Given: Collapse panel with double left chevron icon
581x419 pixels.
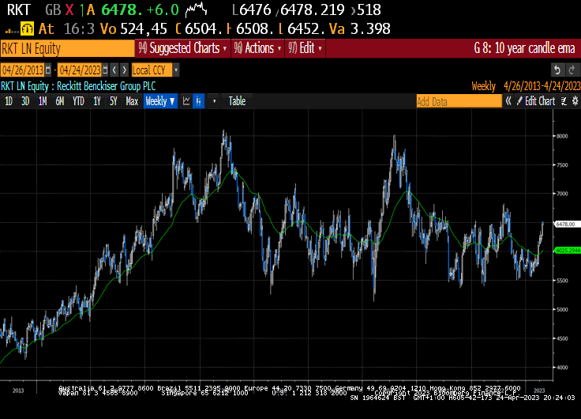Looking at the screenshot, I should click(508, 101).
